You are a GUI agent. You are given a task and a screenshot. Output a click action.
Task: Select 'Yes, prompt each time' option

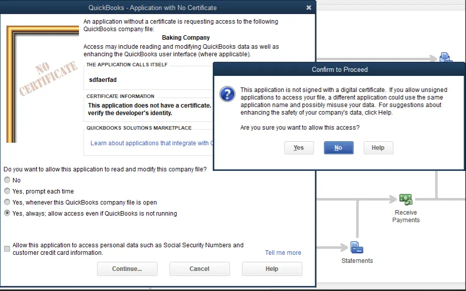click(7, 191)
